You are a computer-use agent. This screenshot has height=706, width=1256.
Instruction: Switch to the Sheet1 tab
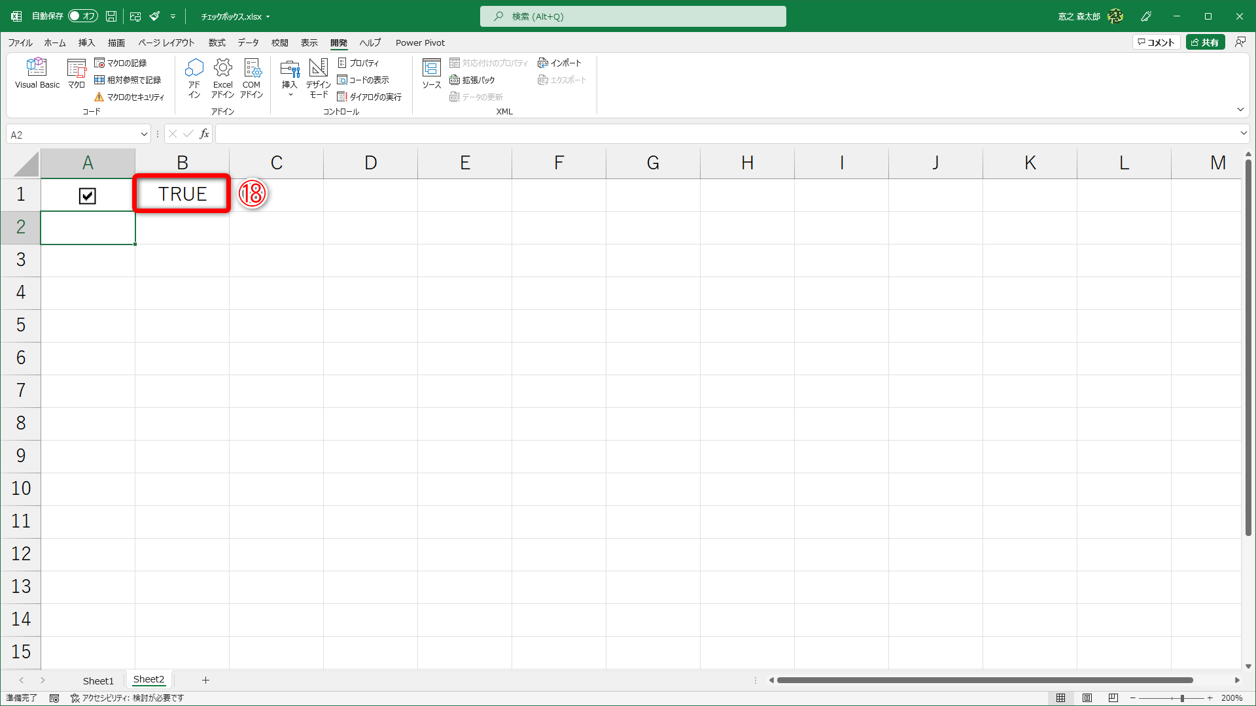coord(98,680)
